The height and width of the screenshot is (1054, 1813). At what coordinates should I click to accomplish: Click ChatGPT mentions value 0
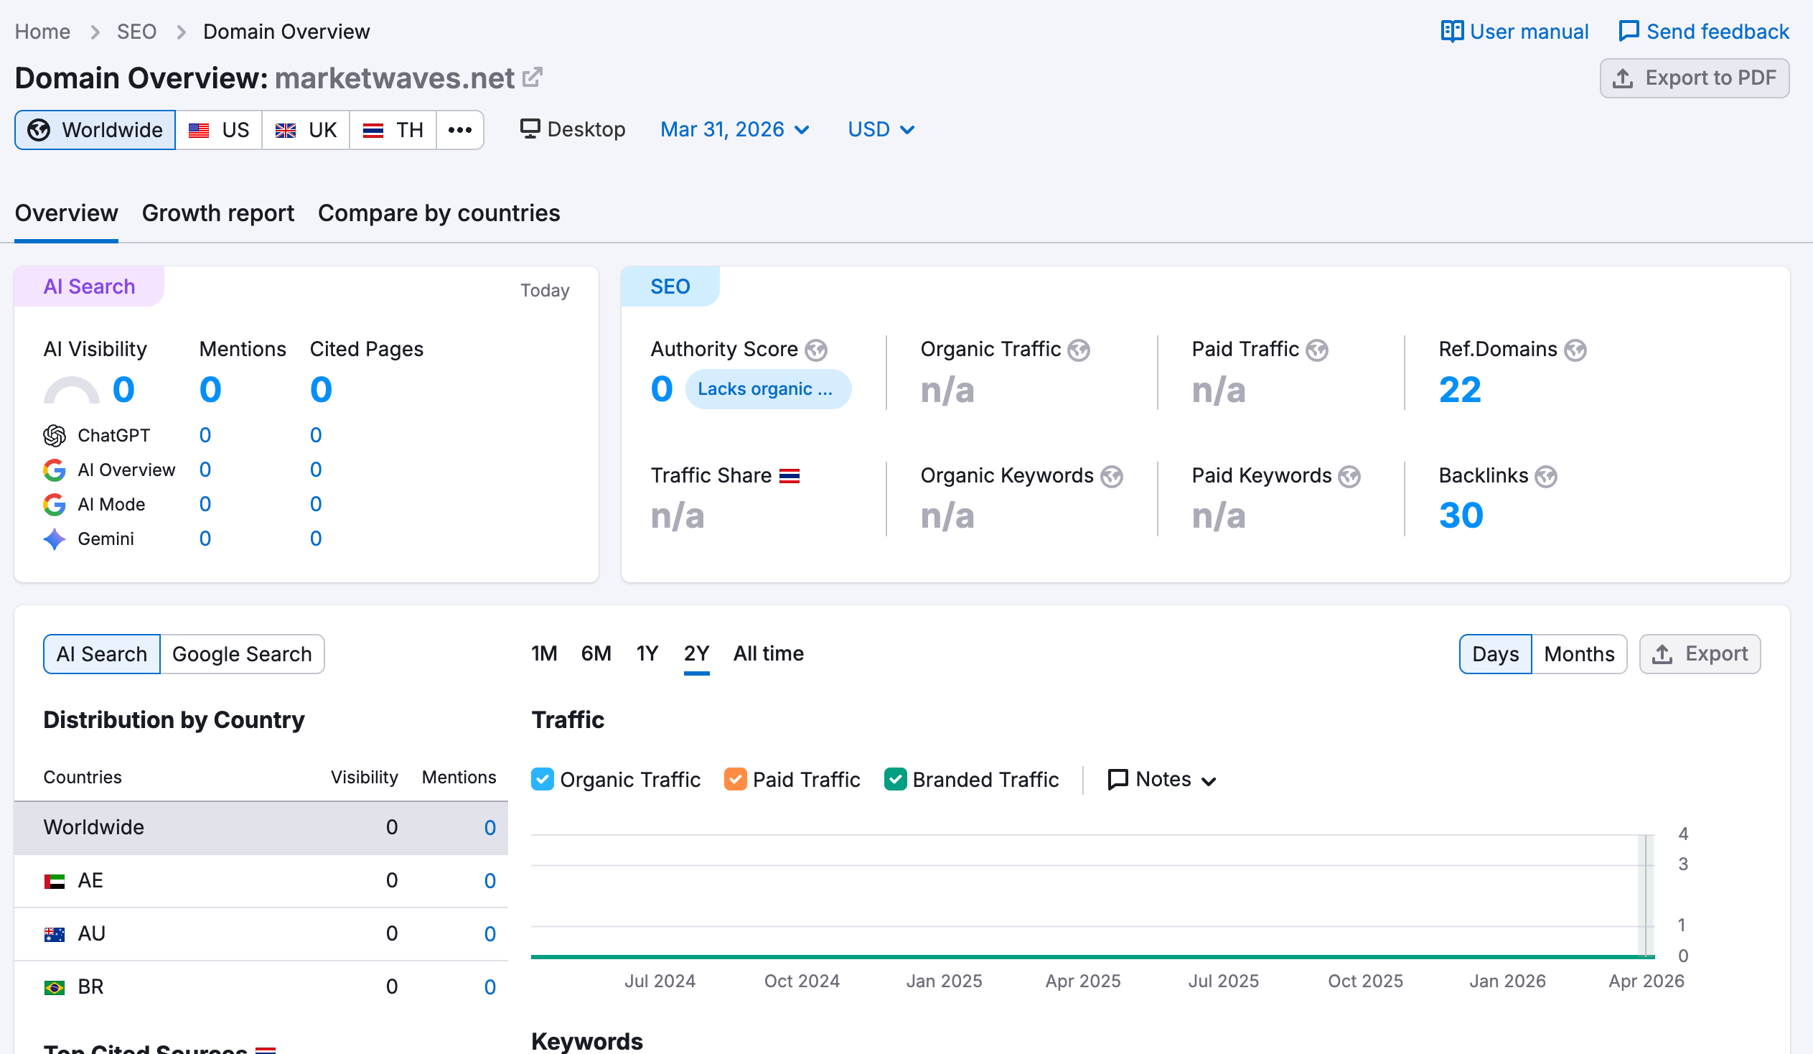(205, 435)
